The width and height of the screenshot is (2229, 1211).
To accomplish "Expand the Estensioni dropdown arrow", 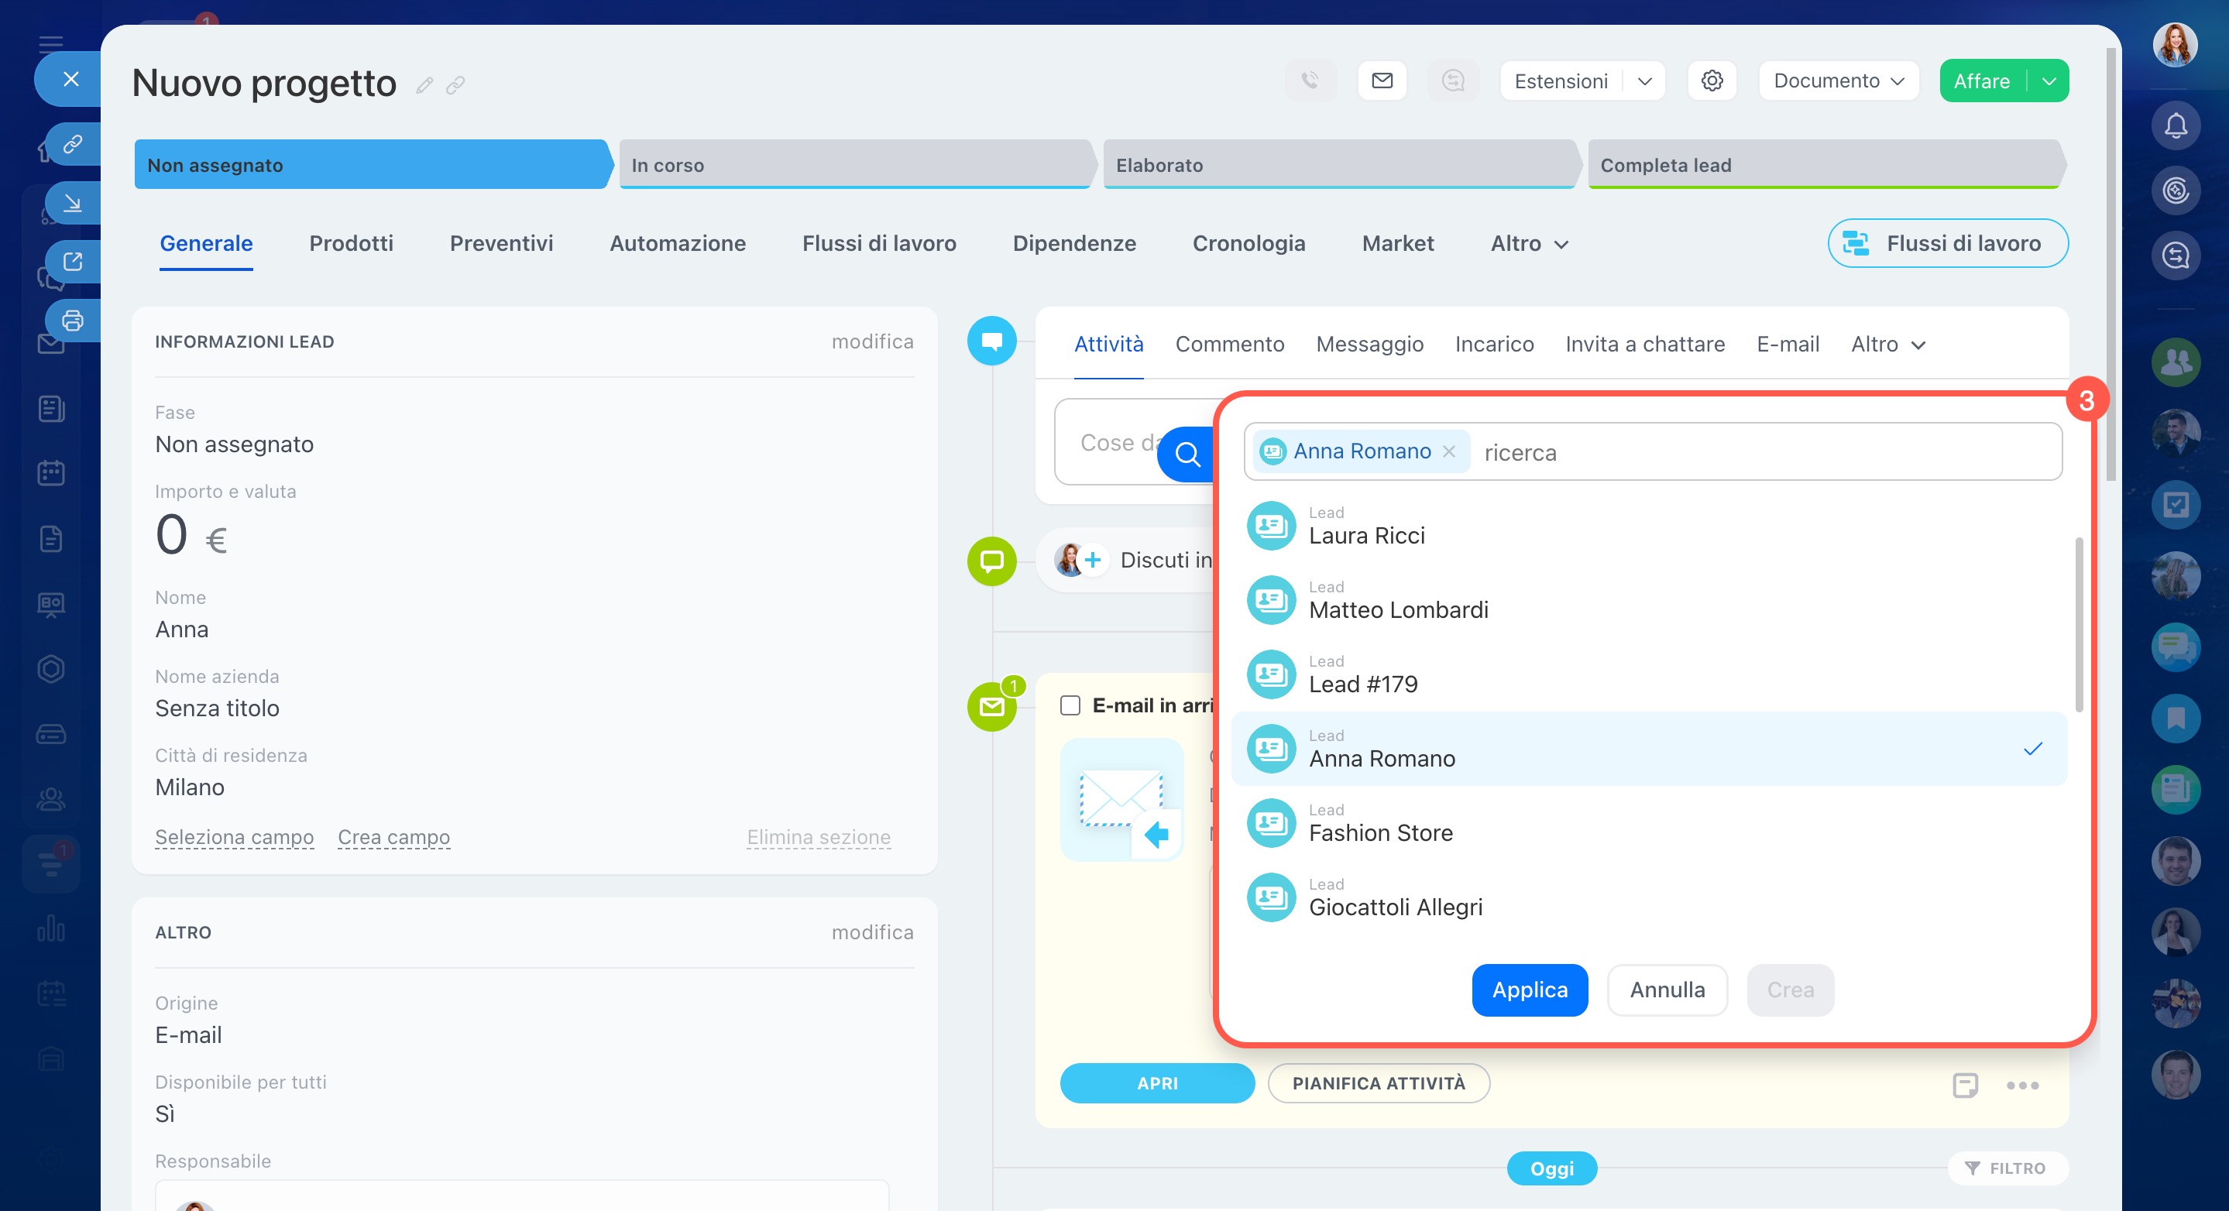I will click(1645, 81).
